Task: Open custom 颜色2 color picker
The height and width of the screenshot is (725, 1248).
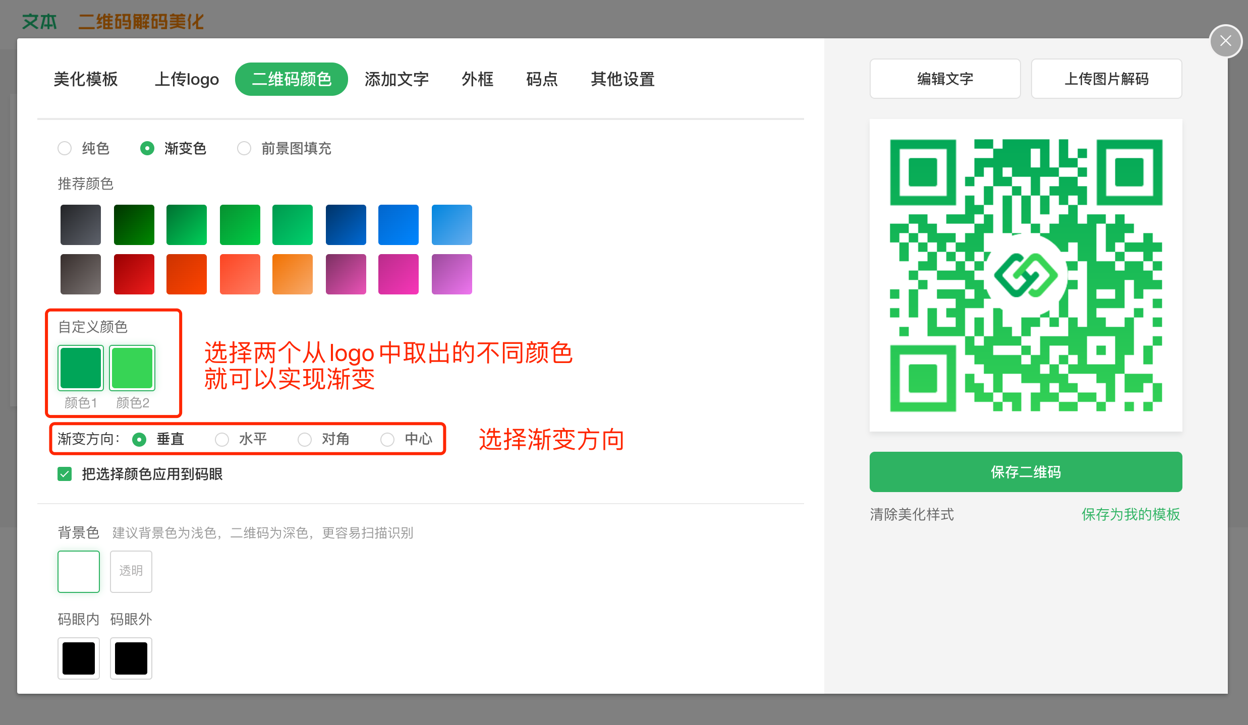Action: coord(132,368)
